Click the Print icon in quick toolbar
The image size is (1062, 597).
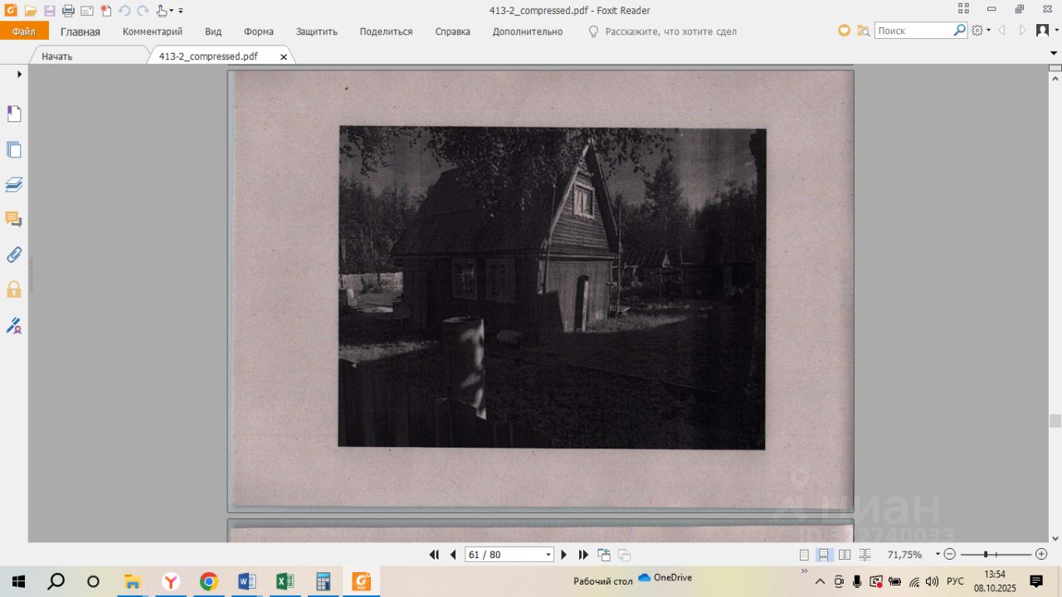pyautogui.click(x=68, y=11)
